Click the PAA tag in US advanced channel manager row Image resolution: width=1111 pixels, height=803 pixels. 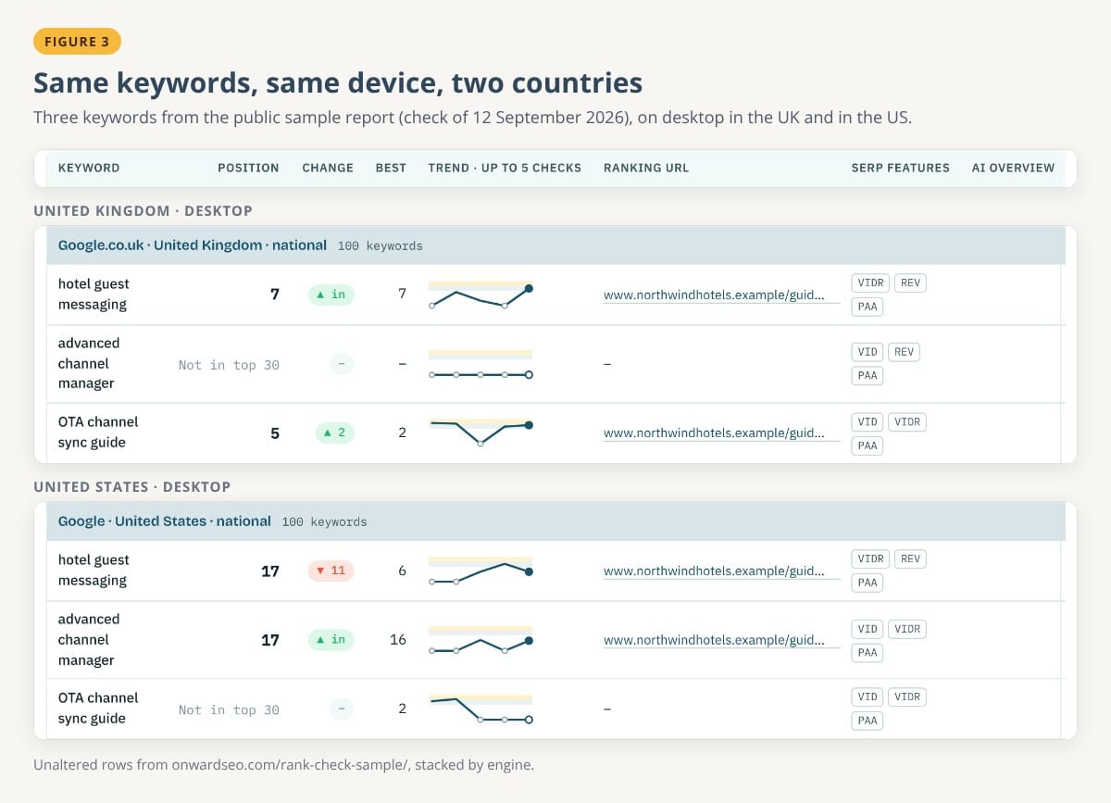coord(868,652)
